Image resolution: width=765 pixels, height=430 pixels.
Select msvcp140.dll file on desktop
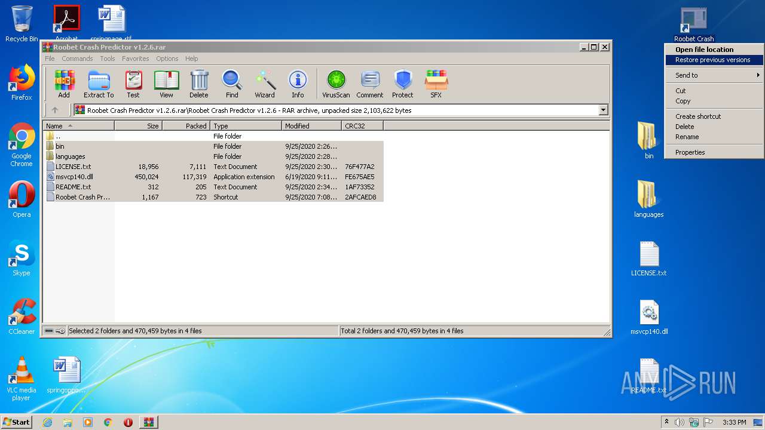649,317
